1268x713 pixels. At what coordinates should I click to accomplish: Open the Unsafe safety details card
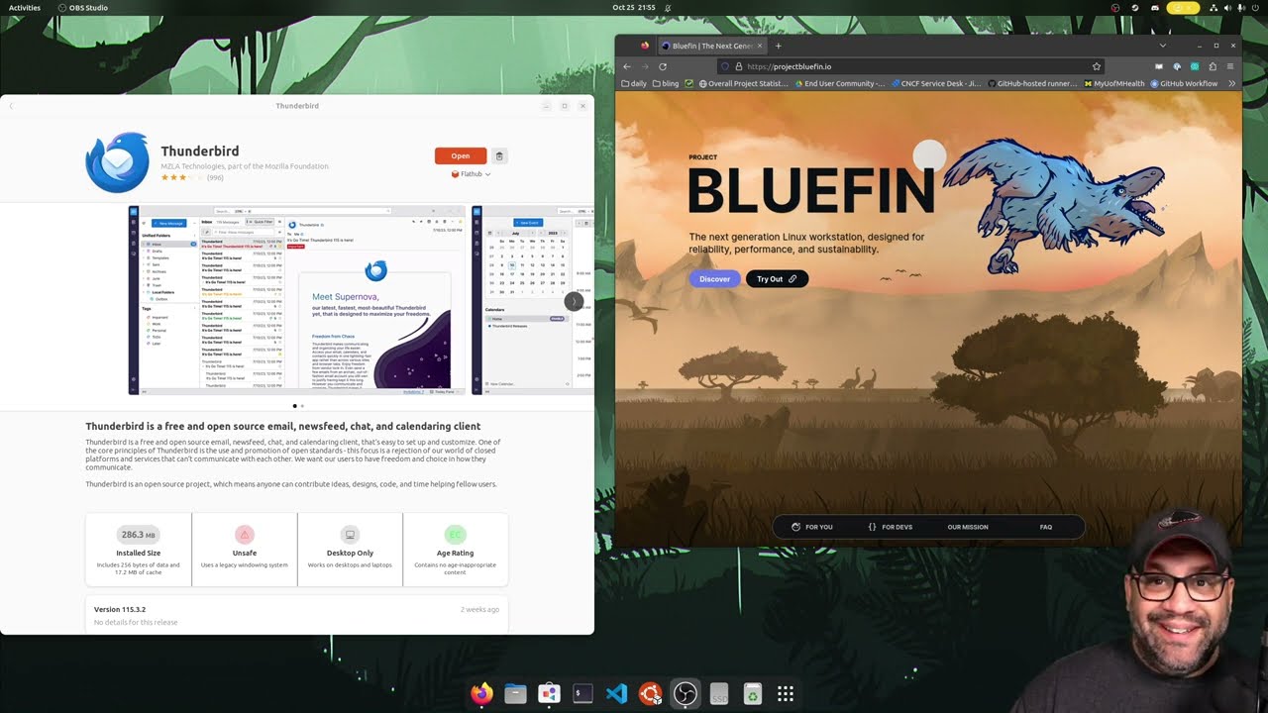(245, 550)
